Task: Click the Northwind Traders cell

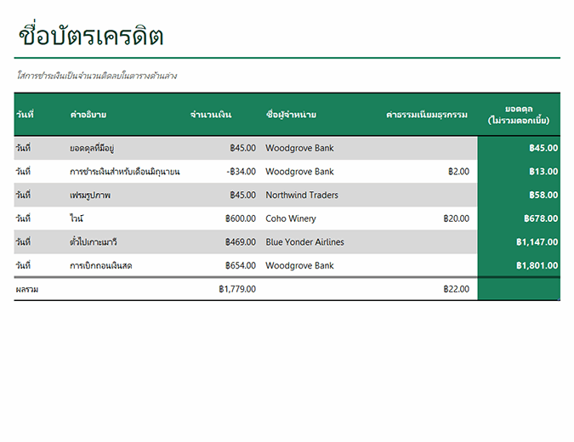Action: (302, 195)
